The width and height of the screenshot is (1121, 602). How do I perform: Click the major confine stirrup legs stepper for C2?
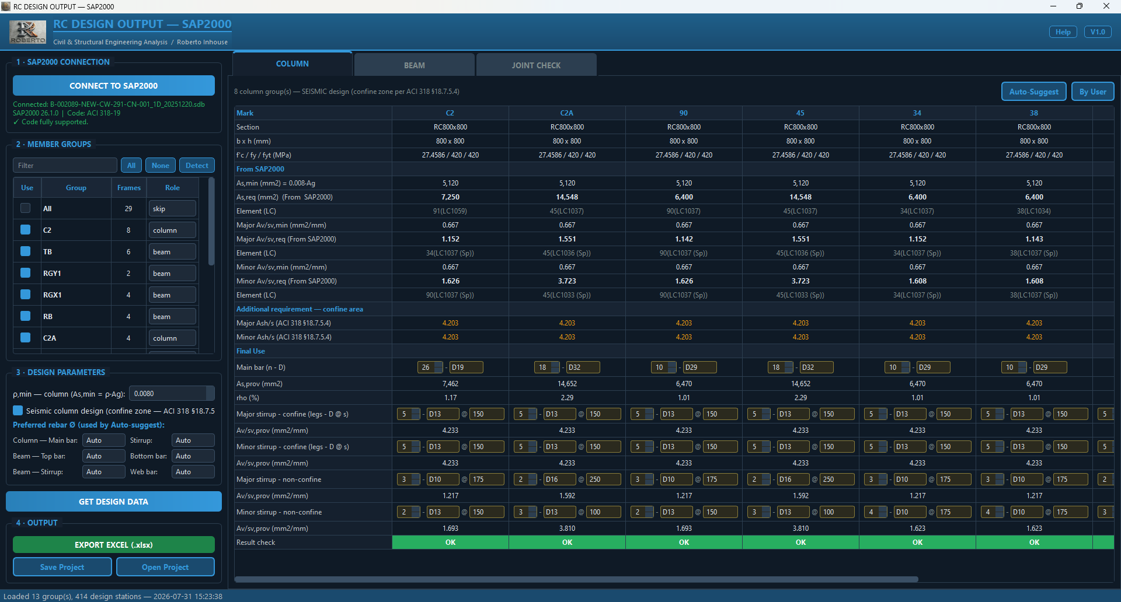click(x=408, y=414)
